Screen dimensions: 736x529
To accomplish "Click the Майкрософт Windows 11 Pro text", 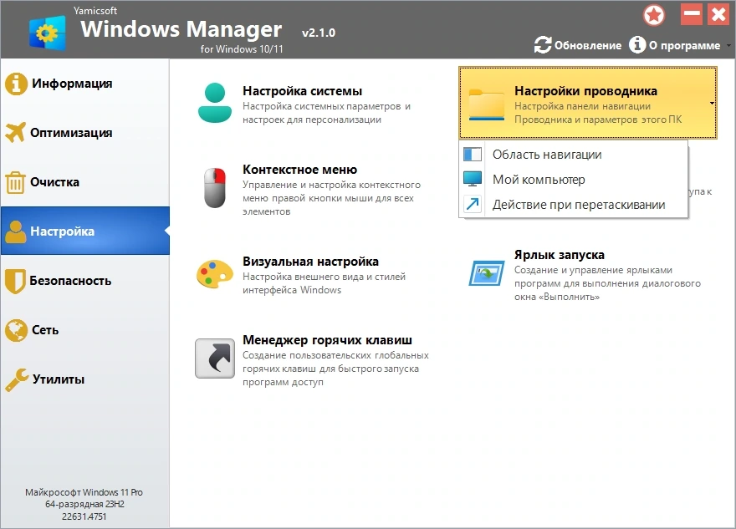I will coord(84,492).
